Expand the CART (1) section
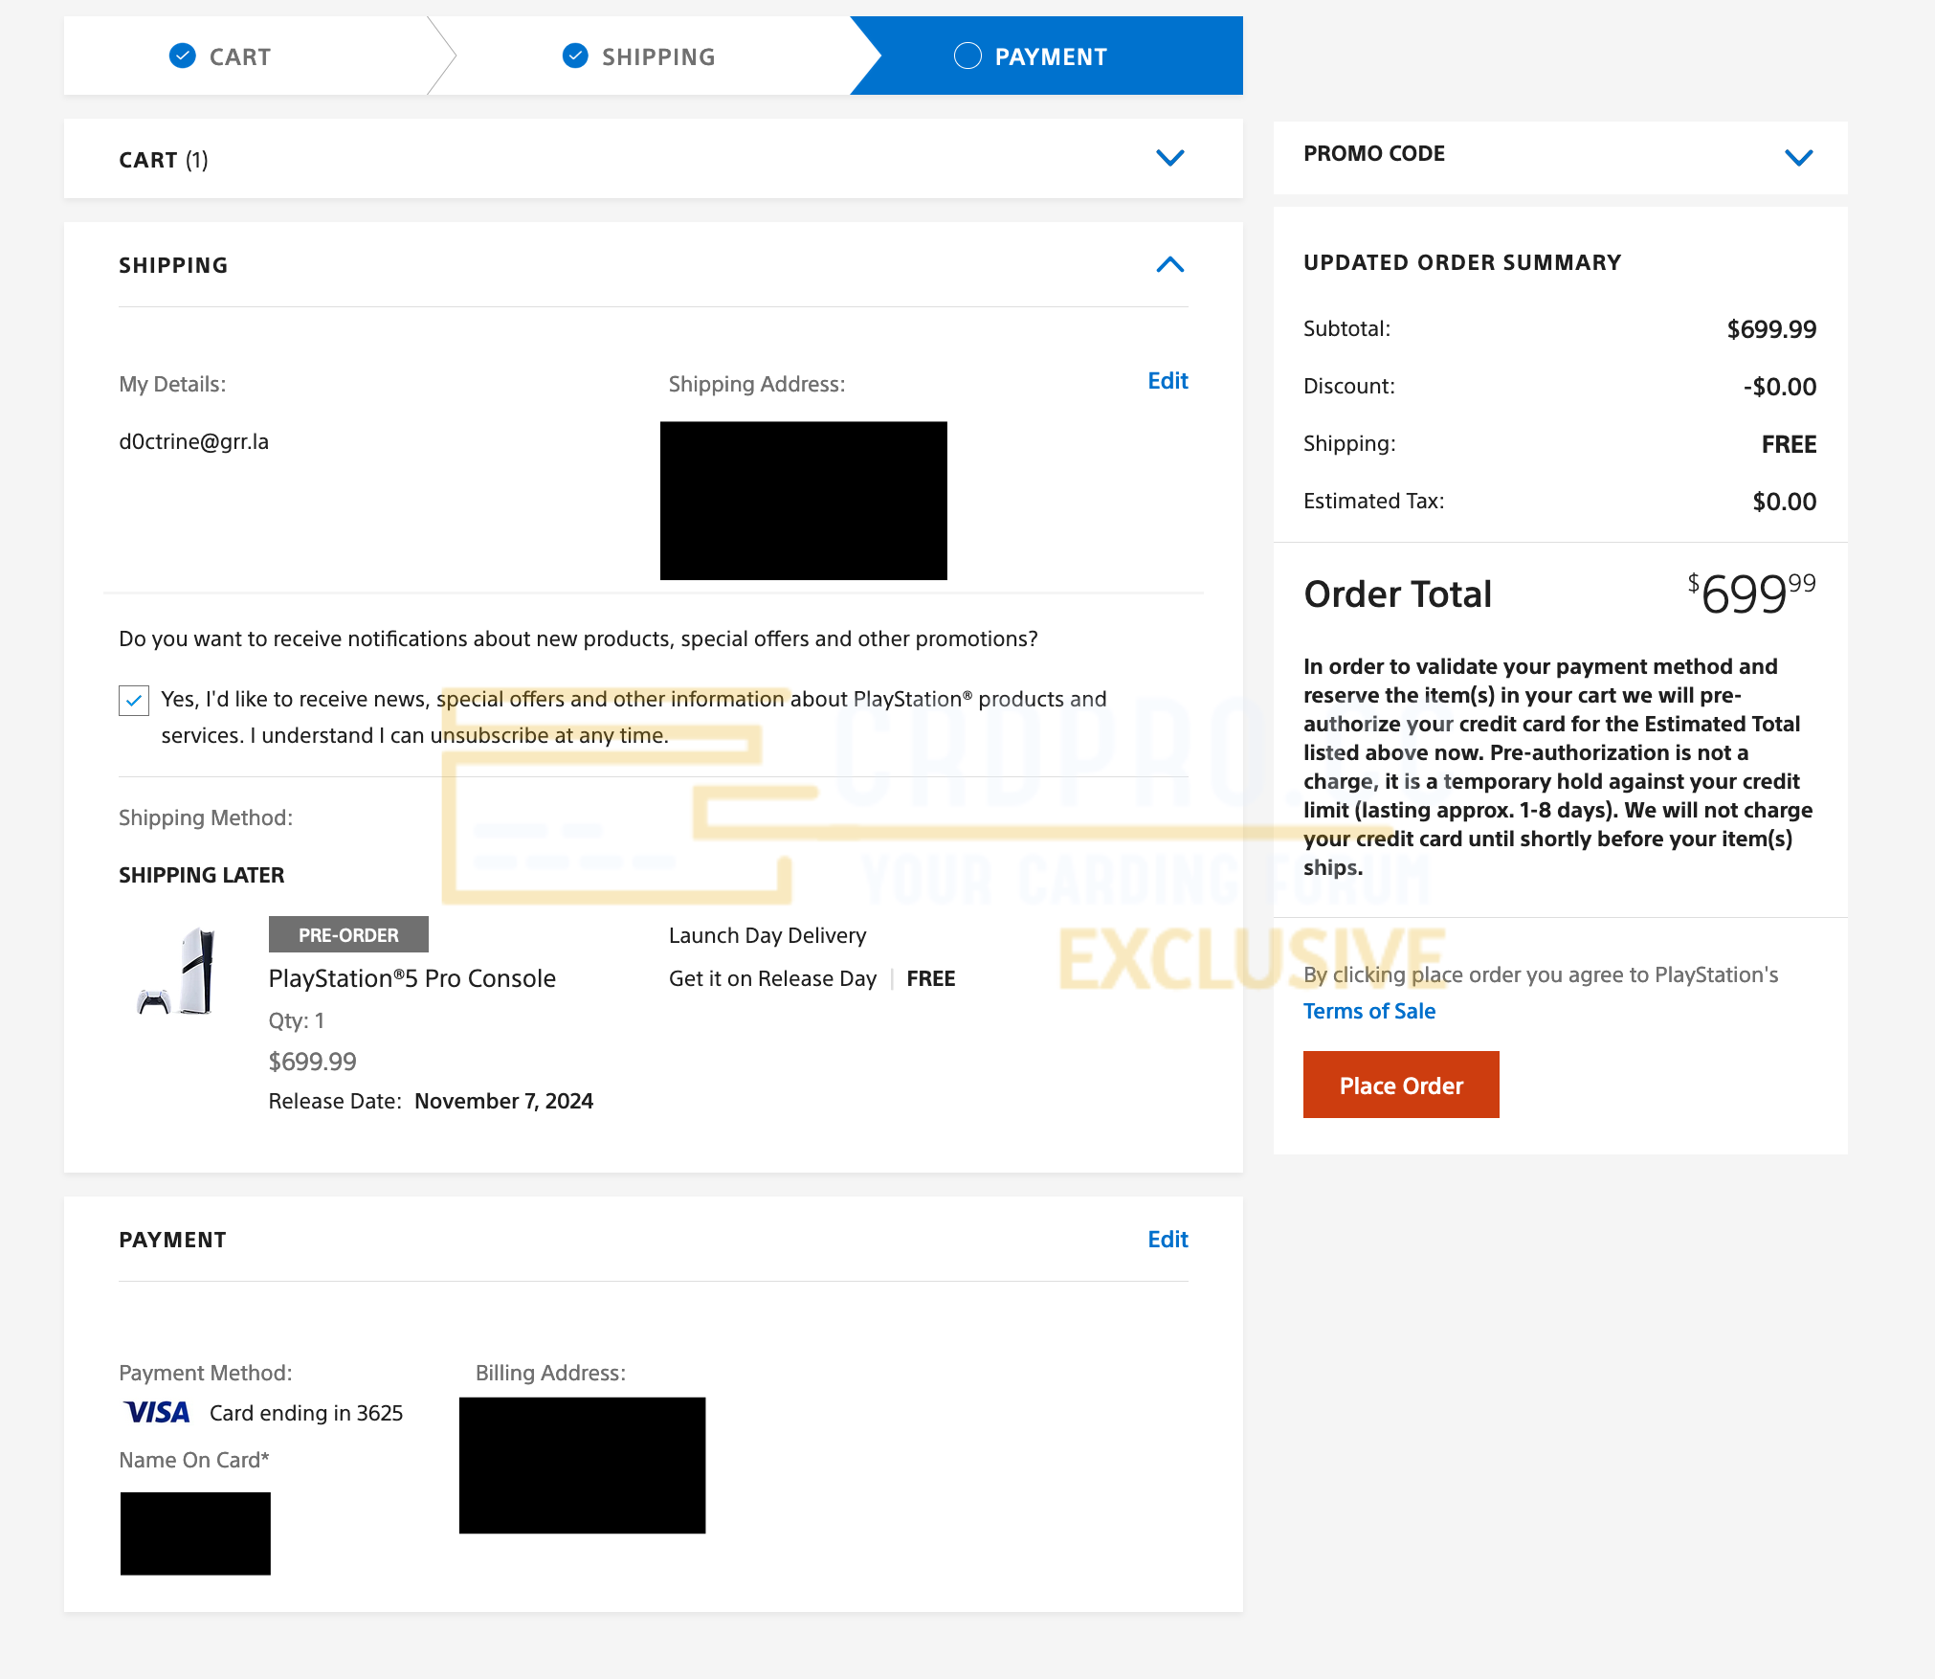This screenshot has width=1935, height=1679. [x=1169, y=158]
